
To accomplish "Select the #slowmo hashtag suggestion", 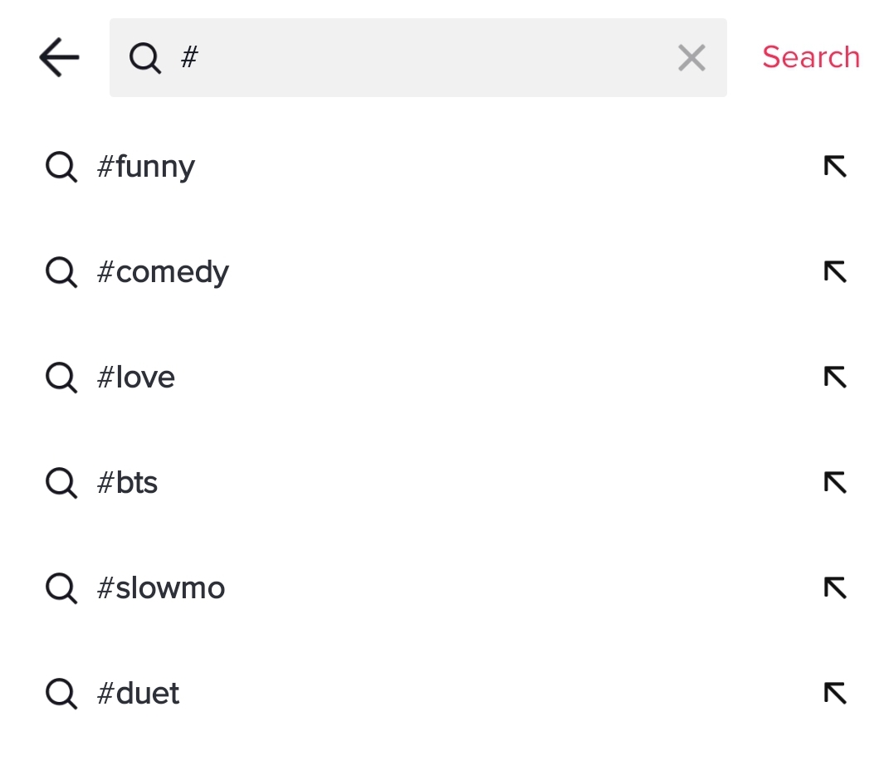I will pos(162,588).
